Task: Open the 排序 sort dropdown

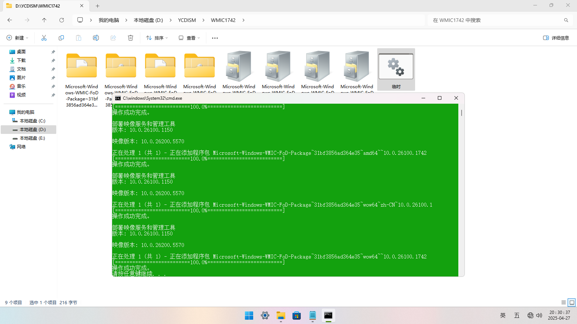Action: click(x=157, y=38)
